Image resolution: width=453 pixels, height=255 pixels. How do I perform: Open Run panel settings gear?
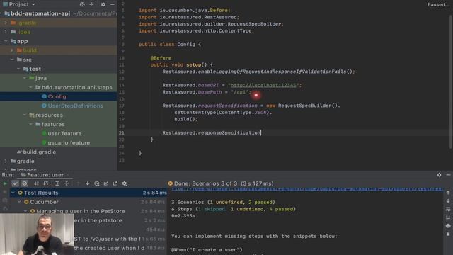[439, 175]
